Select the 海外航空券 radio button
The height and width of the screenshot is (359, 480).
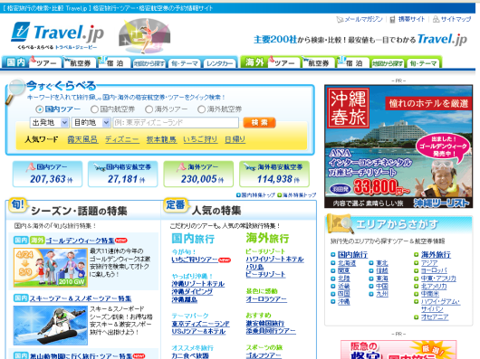(201, 109)
